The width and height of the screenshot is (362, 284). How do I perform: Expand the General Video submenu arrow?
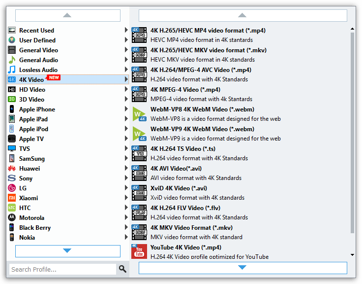tap(126, 49)
